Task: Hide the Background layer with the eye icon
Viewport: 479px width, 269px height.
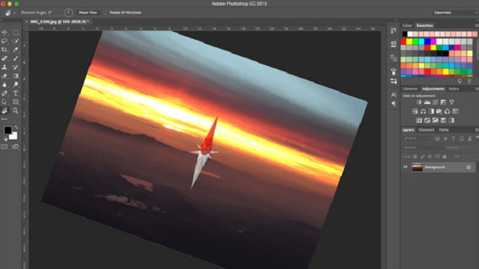Action: tap(405, 167)
